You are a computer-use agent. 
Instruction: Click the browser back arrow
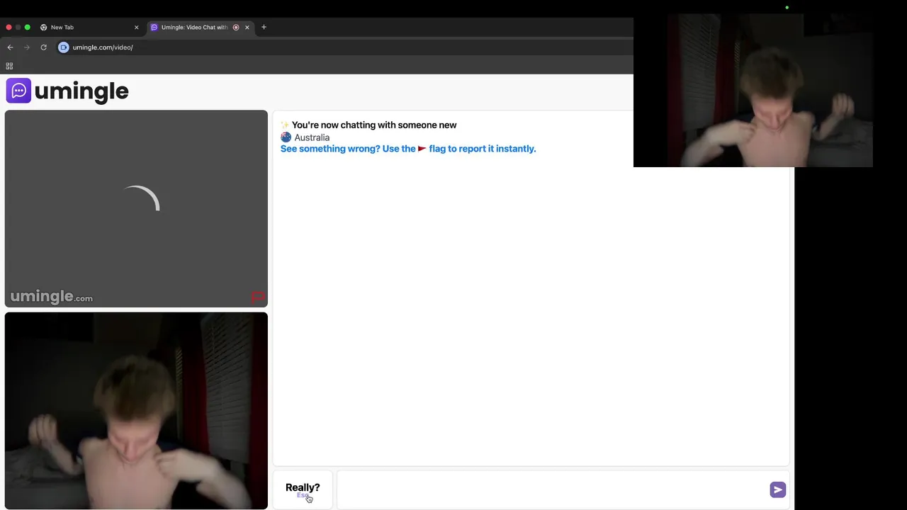tap(10, 47)
